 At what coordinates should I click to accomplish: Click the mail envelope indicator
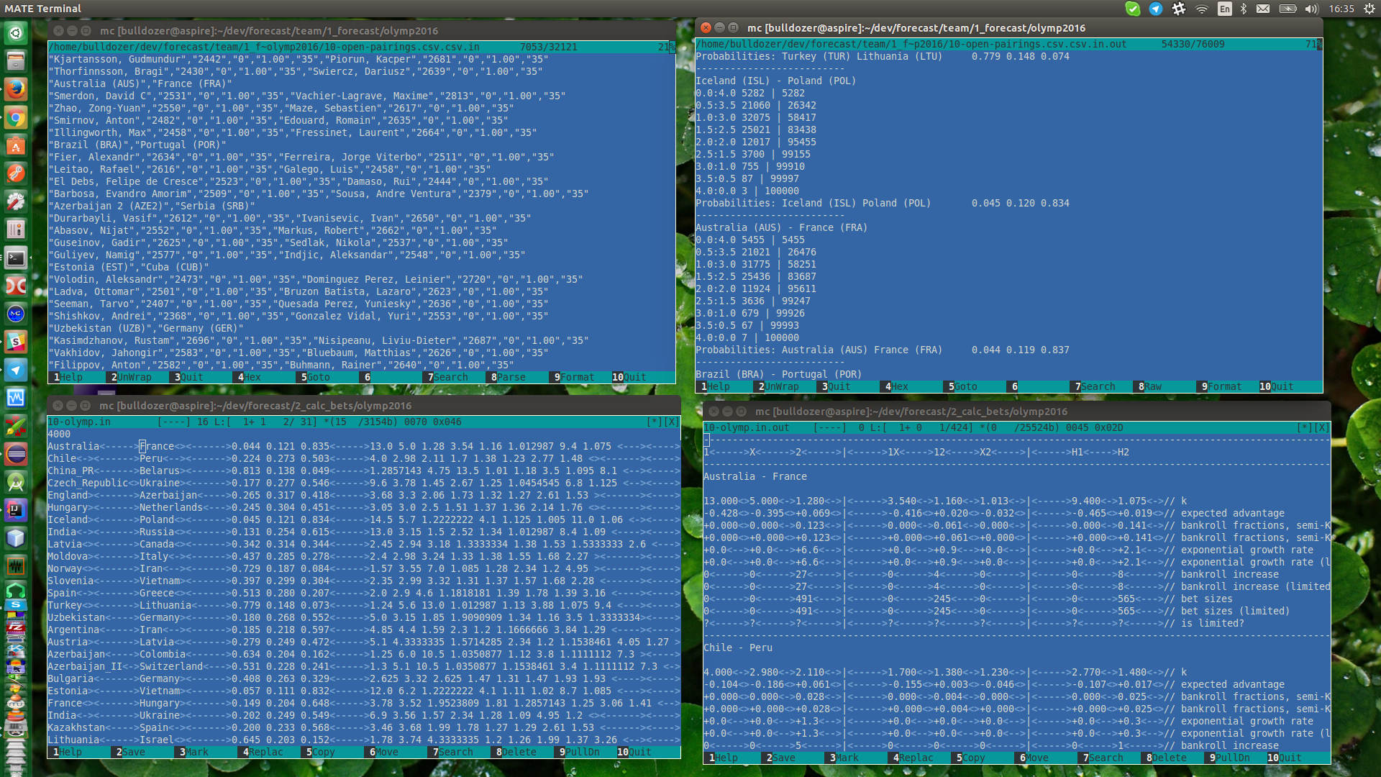coord(1263,9)
